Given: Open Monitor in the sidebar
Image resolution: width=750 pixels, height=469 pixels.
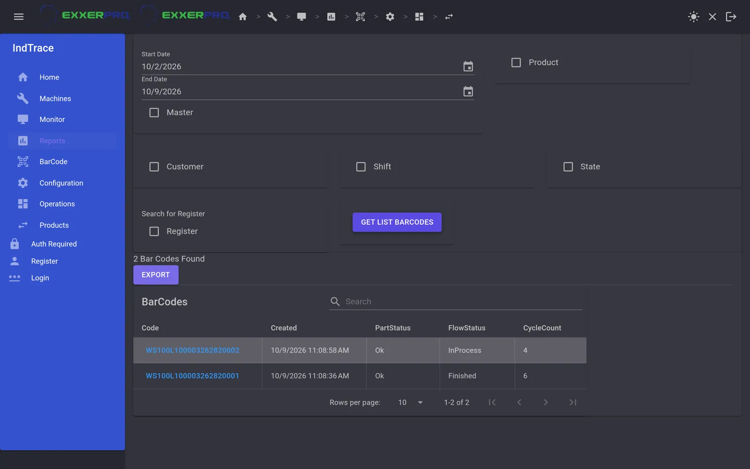Looking at the screenshot, I should click(x=62, y=120).
